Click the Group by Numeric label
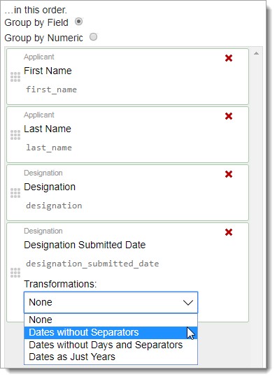 point(43,38)
